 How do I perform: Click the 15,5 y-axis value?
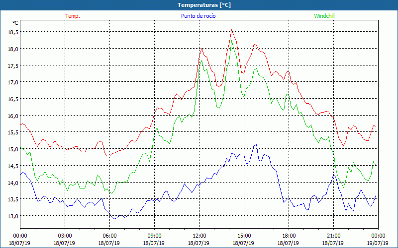13,132
